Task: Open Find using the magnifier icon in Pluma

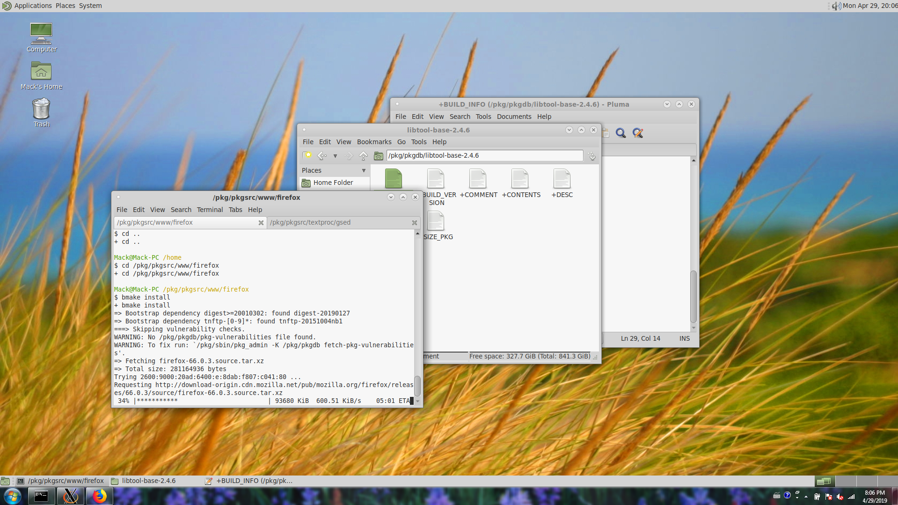Action: point(621,133)
